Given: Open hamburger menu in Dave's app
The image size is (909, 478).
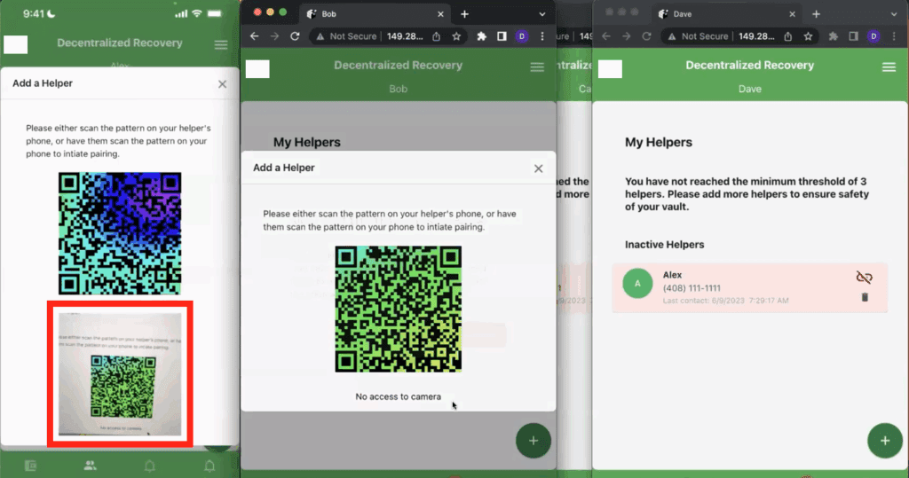Looking at the screenshot, I should (x=889, y=67).
